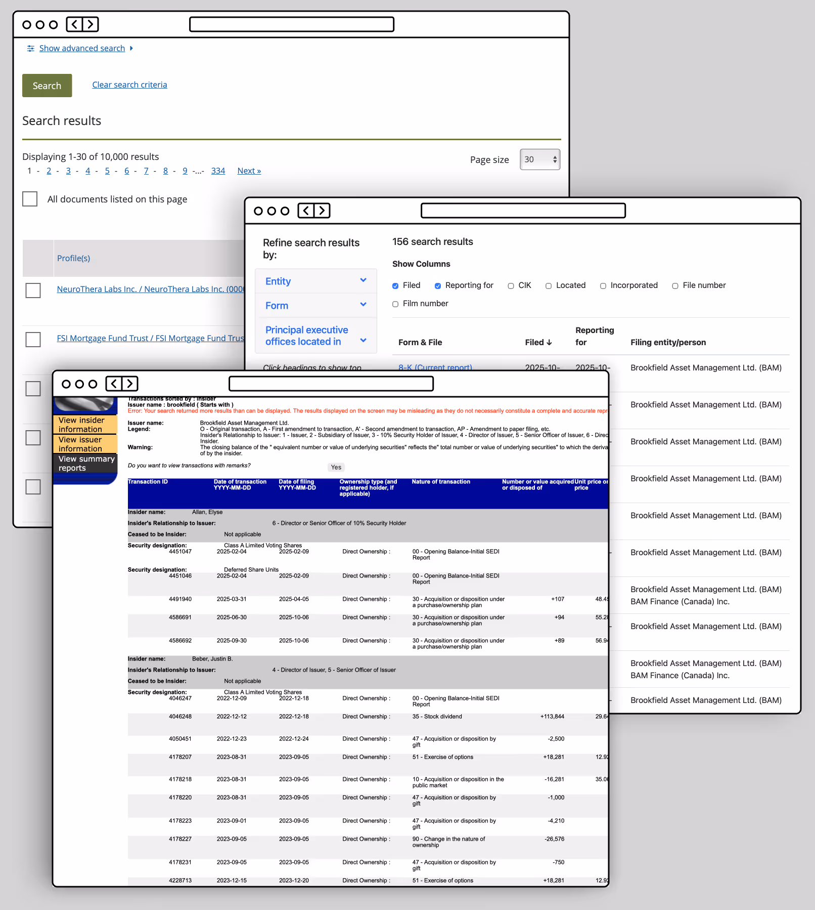
Task: Enable the CIK column checkbox
Action: 511,286
